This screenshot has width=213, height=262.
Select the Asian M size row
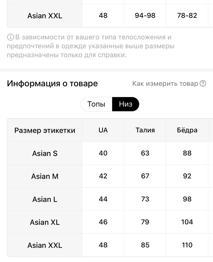pyautogui.click(x=45, y=176)
